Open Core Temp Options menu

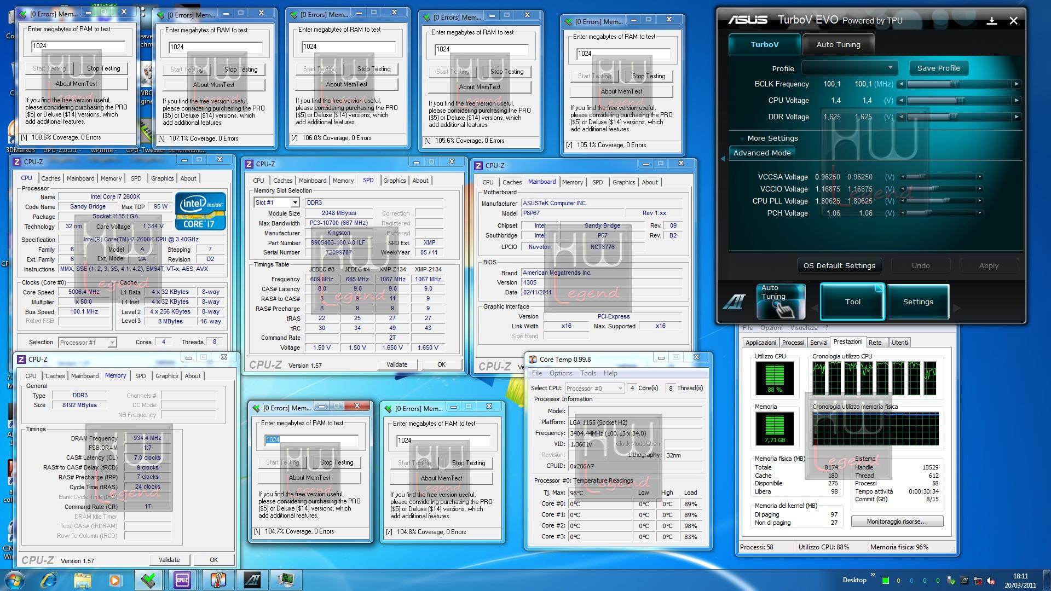(561, 373)
